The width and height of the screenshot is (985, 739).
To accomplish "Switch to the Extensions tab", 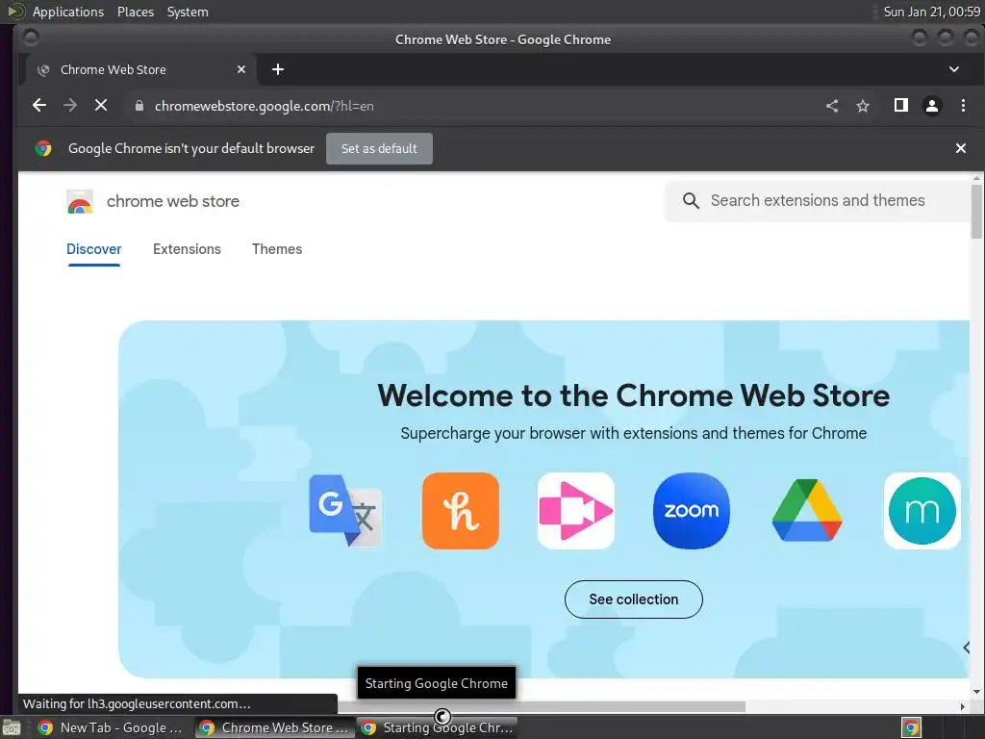I will point(188,249).
